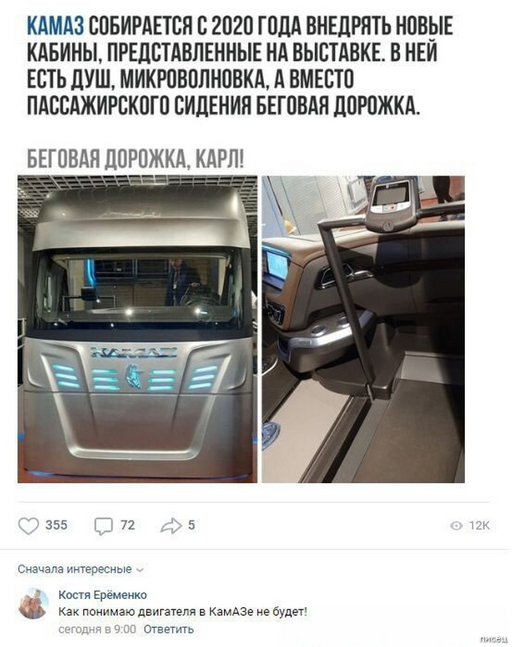Click the 355 likes counter
Screen dimensions: 512x647
click(56, 525)
